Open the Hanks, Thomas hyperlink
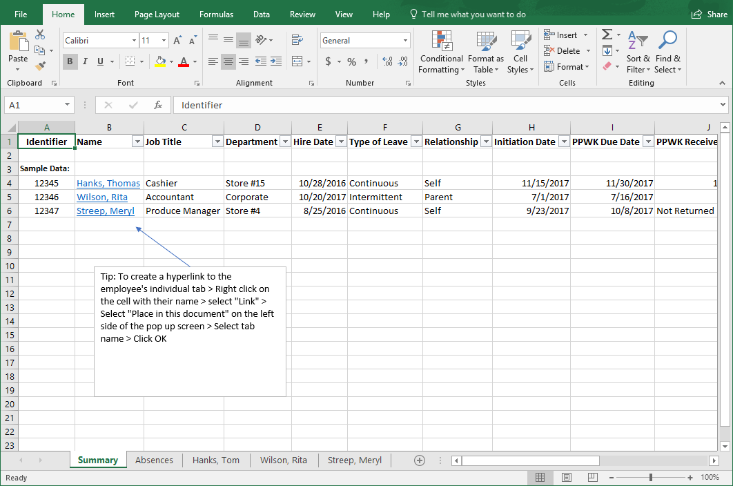Viewport: 733px width, 486px height. [x=108, y=183]
